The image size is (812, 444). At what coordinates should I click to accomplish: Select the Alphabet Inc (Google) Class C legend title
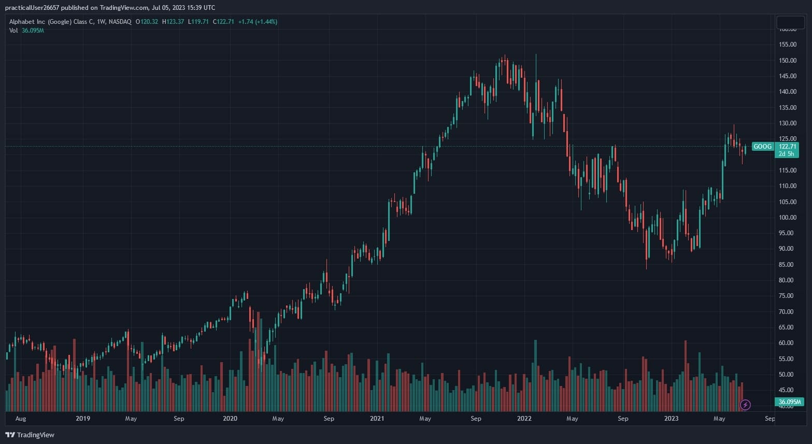[x=70, y=22]
